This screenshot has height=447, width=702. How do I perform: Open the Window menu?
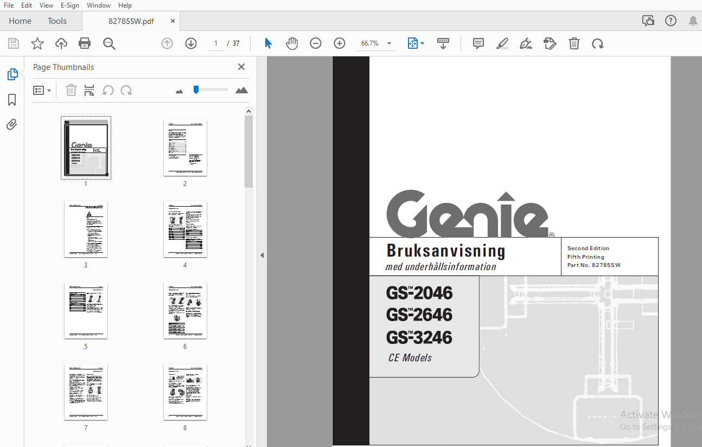[99, 5]
